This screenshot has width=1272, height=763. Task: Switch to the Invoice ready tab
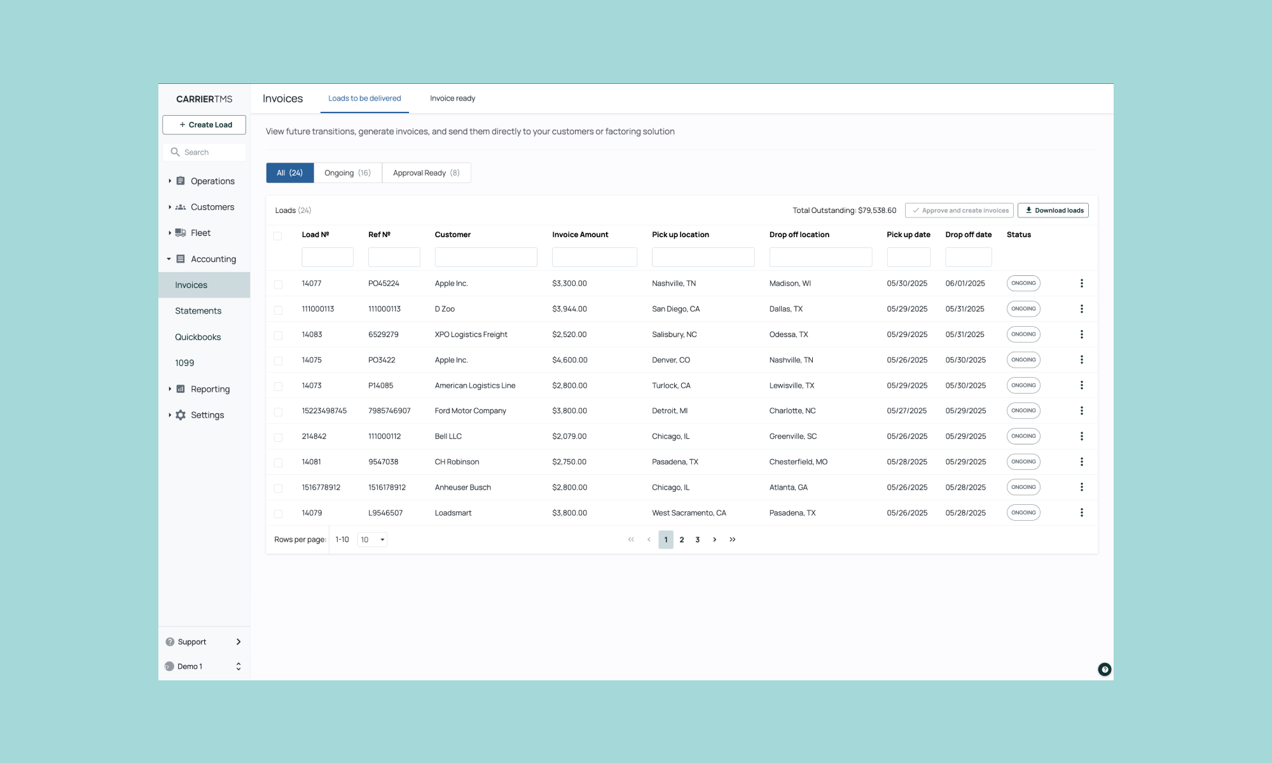point(452,99)
